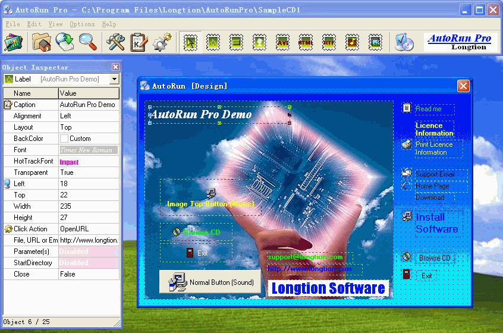The image size is (503, 333).
Task: Click the new project pictures icon in toolbar
Action: tap(13, 42)
